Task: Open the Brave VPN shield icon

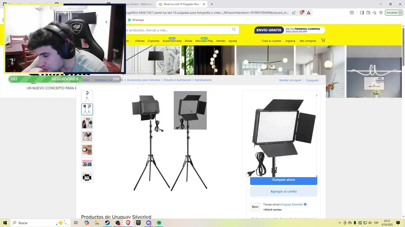Action: click(x=381, y=13)
